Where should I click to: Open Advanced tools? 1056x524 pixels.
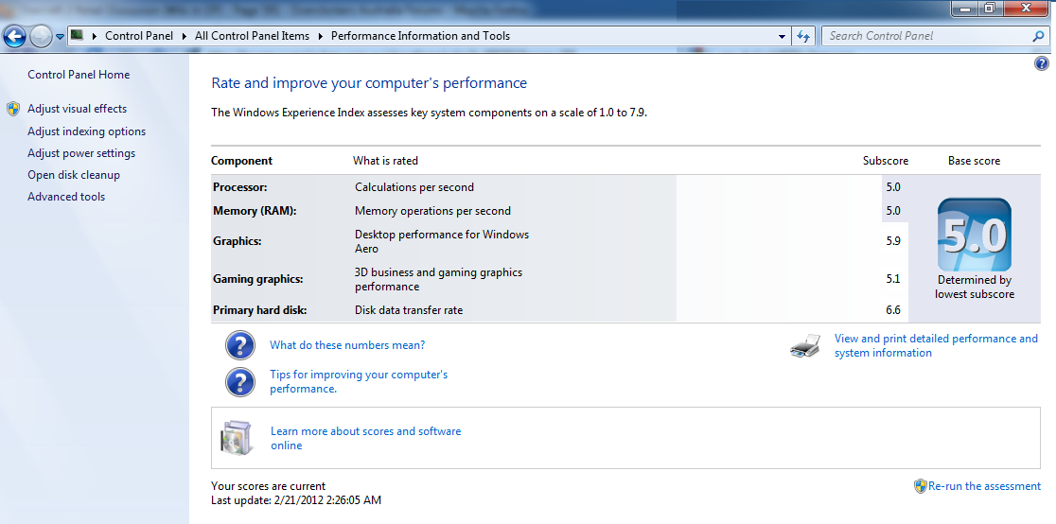tap(66, 197)
